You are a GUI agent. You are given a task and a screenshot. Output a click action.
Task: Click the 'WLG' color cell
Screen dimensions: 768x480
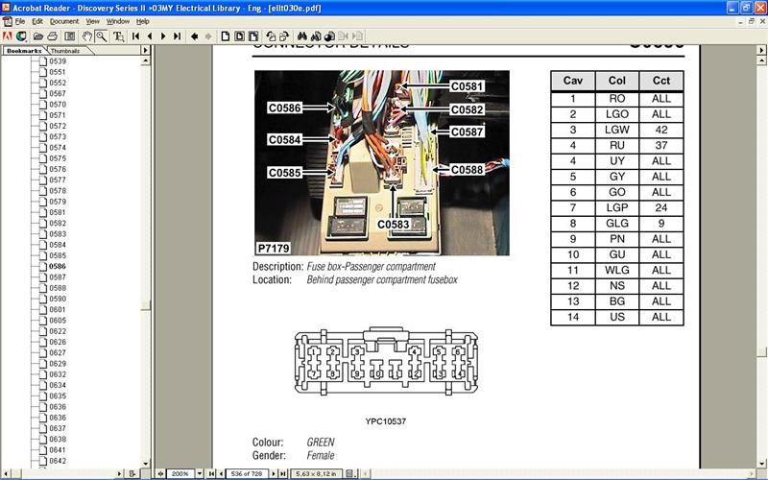tap(616, 270)
